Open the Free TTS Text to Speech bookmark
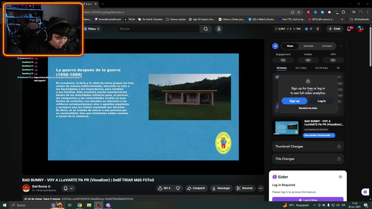The image size is (372, 209). click(291, 19)
